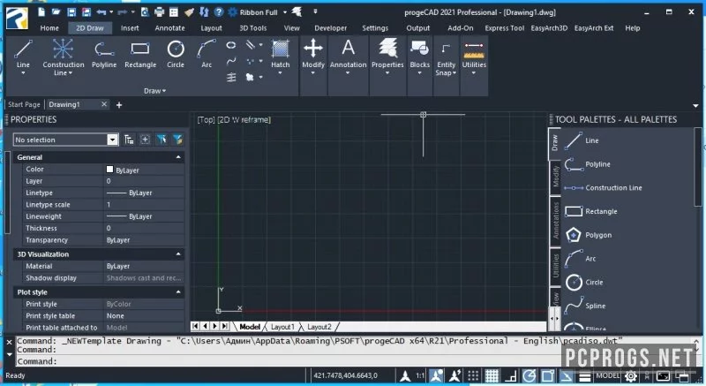The image size is (706, 386).
Task: Switch to the Insert ribbon tab
Action: tap(130, 28)
